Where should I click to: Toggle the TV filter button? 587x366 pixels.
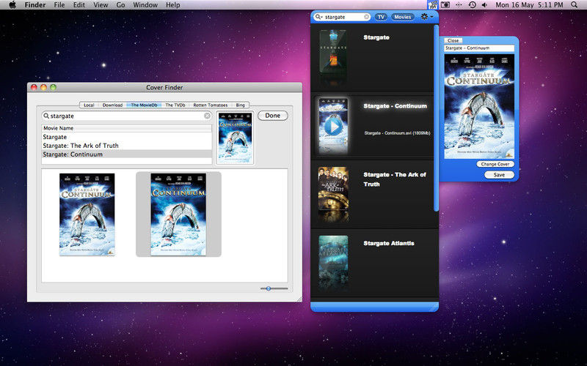(x=381, y=17)
